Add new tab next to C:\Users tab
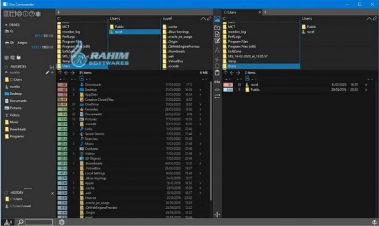The height and width of the screenshot is (226, 379). point(265,12)
